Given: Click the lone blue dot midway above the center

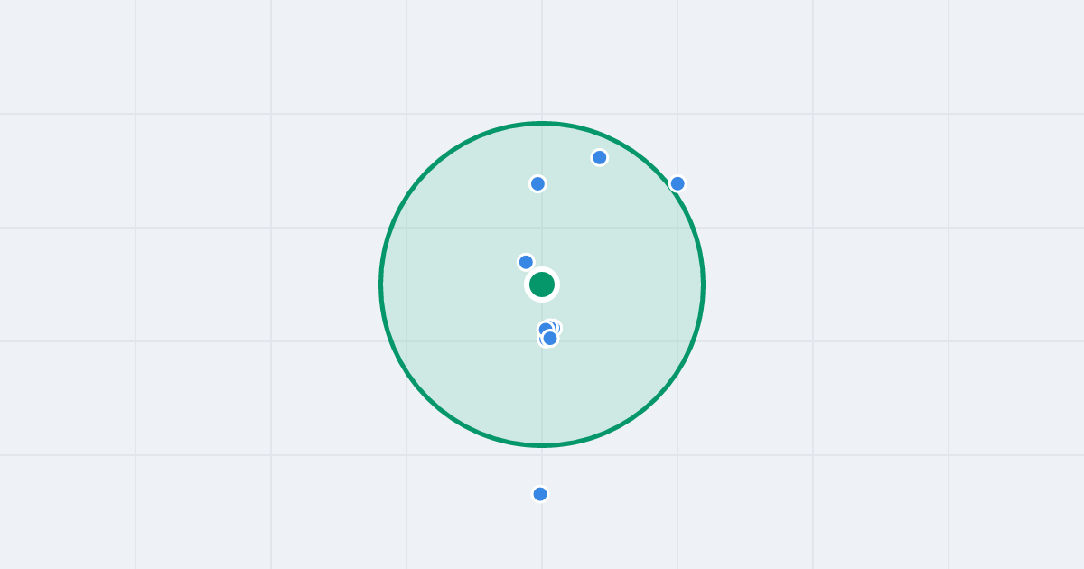Looking at the screenshot, I should point(537,183).
